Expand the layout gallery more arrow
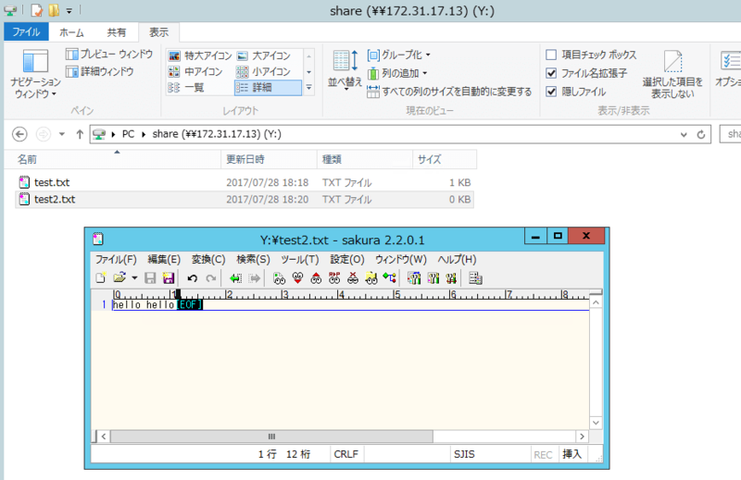 [x=309, y=88]
